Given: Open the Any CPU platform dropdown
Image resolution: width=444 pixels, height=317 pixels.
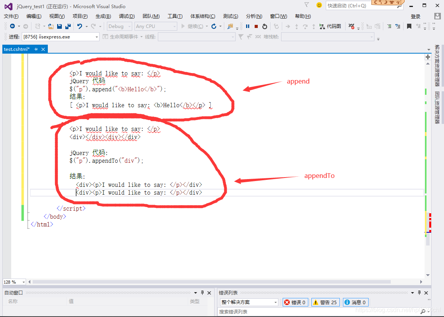Looking at the screenshot, I should [156, 26].
